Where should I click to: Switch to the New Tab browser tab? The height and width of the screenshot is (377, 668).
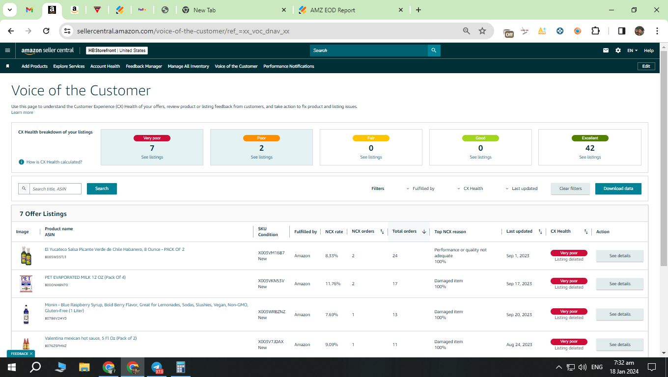233,10
